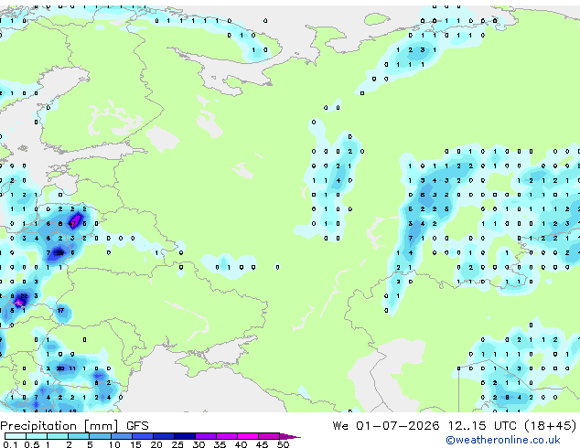Pick the legend swatch between 0.1 and 0.5
The image size is (580, 448).
[x=16, y=436]
